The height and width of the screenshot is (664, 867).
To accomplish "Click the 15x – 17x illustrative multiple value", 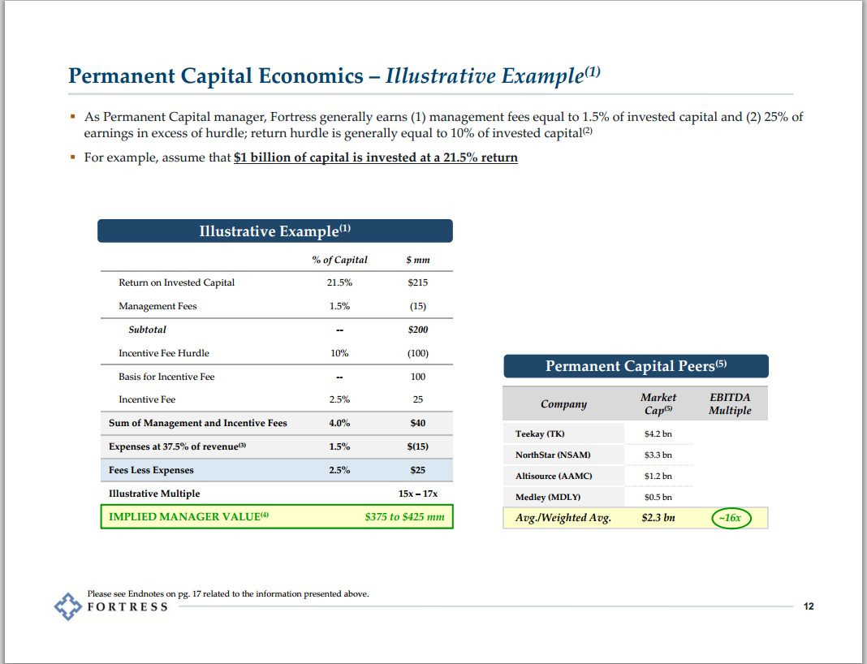I will click(x=417, y=494).
